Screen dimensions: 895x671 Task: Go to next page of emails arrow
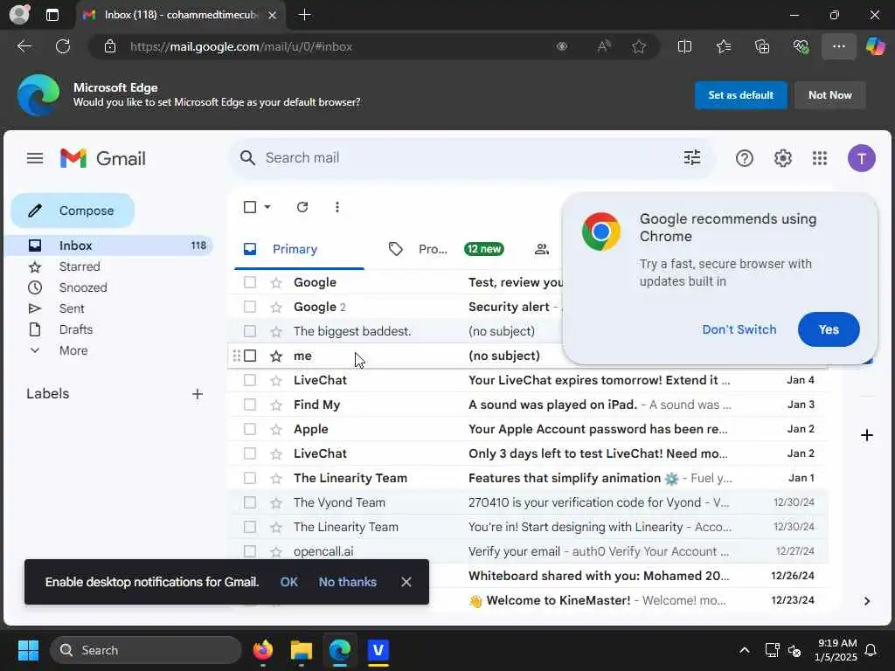coord(866,601)
